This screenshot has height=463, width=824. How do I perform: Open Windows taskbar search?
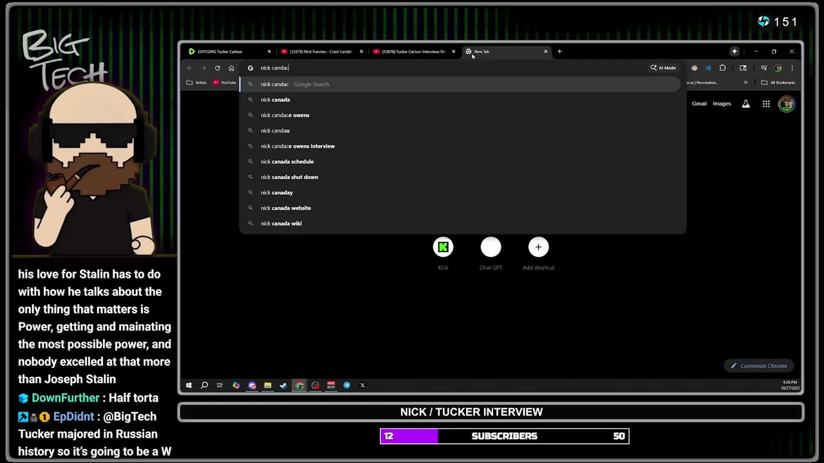point(204,385)
